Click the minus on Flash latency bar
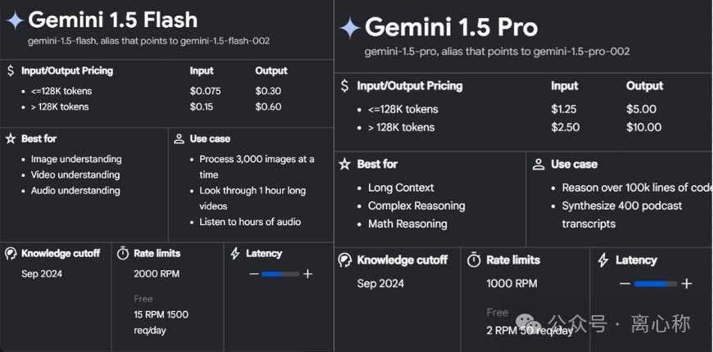 coord(254,274)
